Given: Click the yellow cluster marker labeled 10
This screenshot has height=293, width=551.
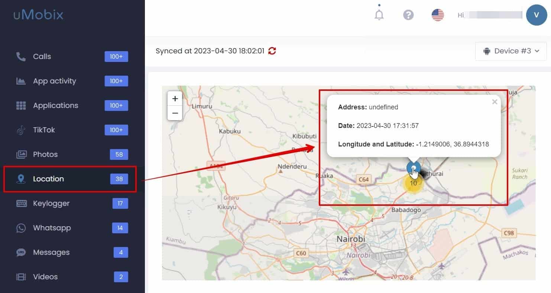Looking at the screenshot, I should click(413, 183).
